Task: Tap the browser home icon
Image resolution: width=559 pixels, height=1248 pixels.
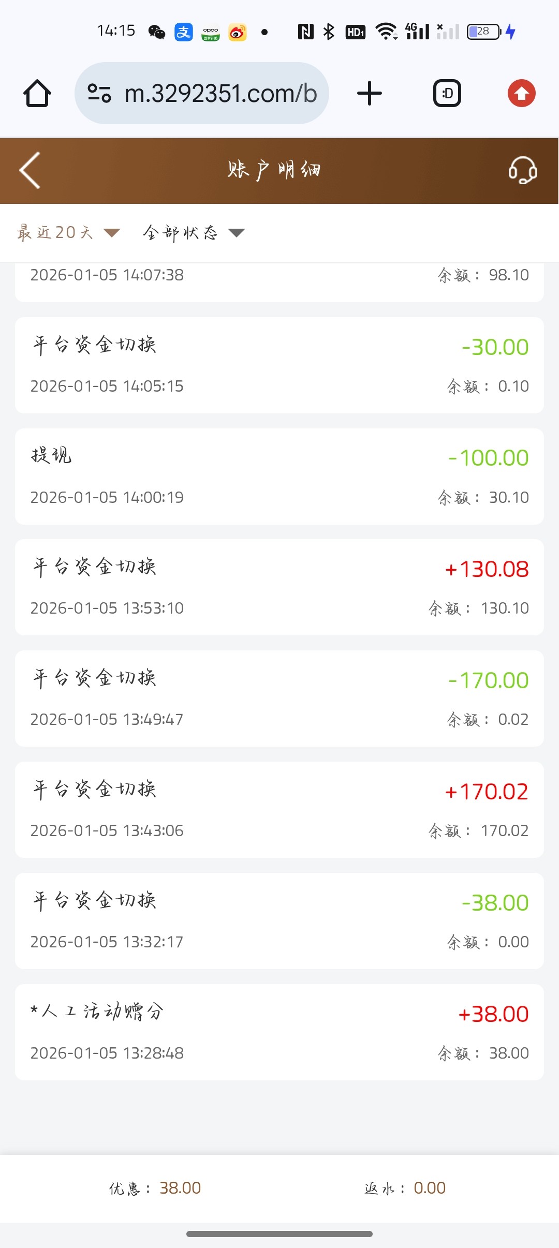Action: pyautogui.click(x=37, y=94)
